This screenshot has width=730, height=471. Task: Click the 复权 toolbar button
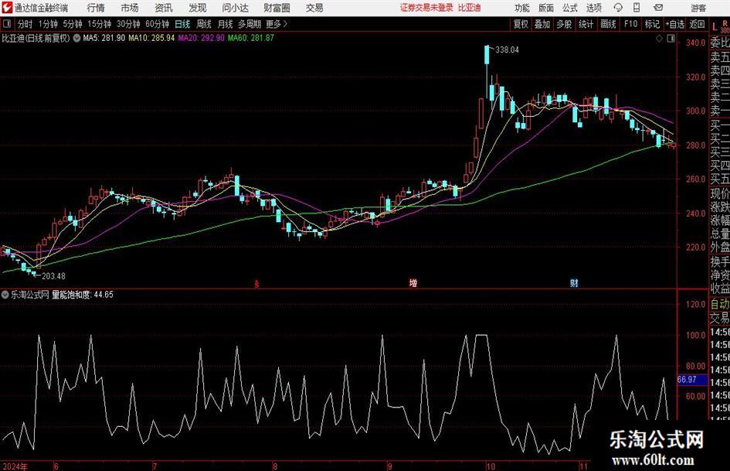coord(521,24)
